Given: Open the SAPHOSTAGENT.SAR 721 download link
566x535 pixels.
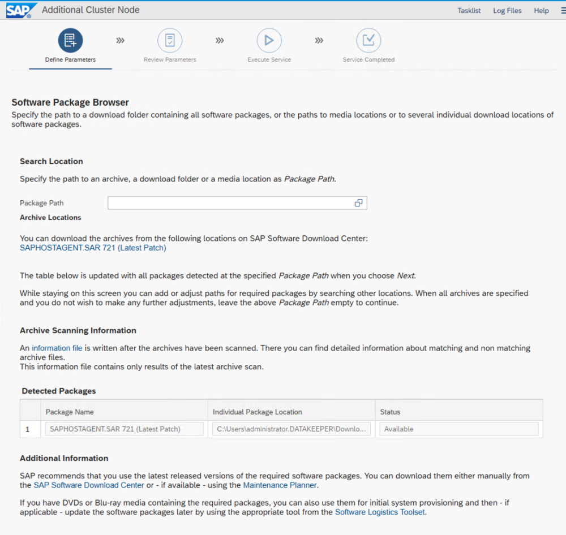Looking at the screenshot, I should click(x=93, y=248).
